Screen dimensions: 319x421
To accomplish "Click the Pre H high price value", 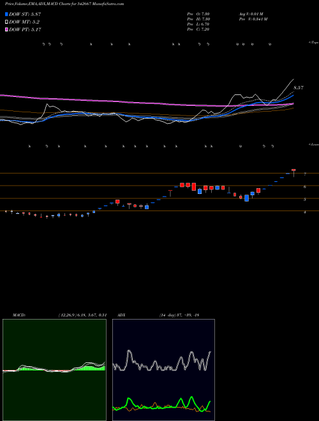I will coord(198,19).
